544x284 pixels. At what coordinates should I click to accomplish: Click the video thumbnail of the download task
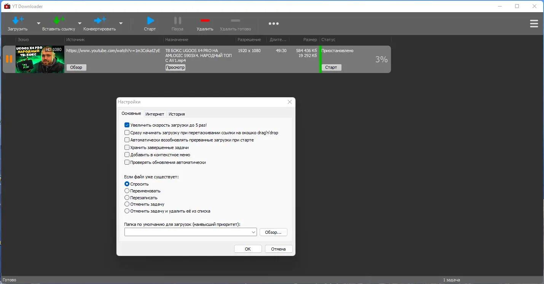[x=40, y=59]
